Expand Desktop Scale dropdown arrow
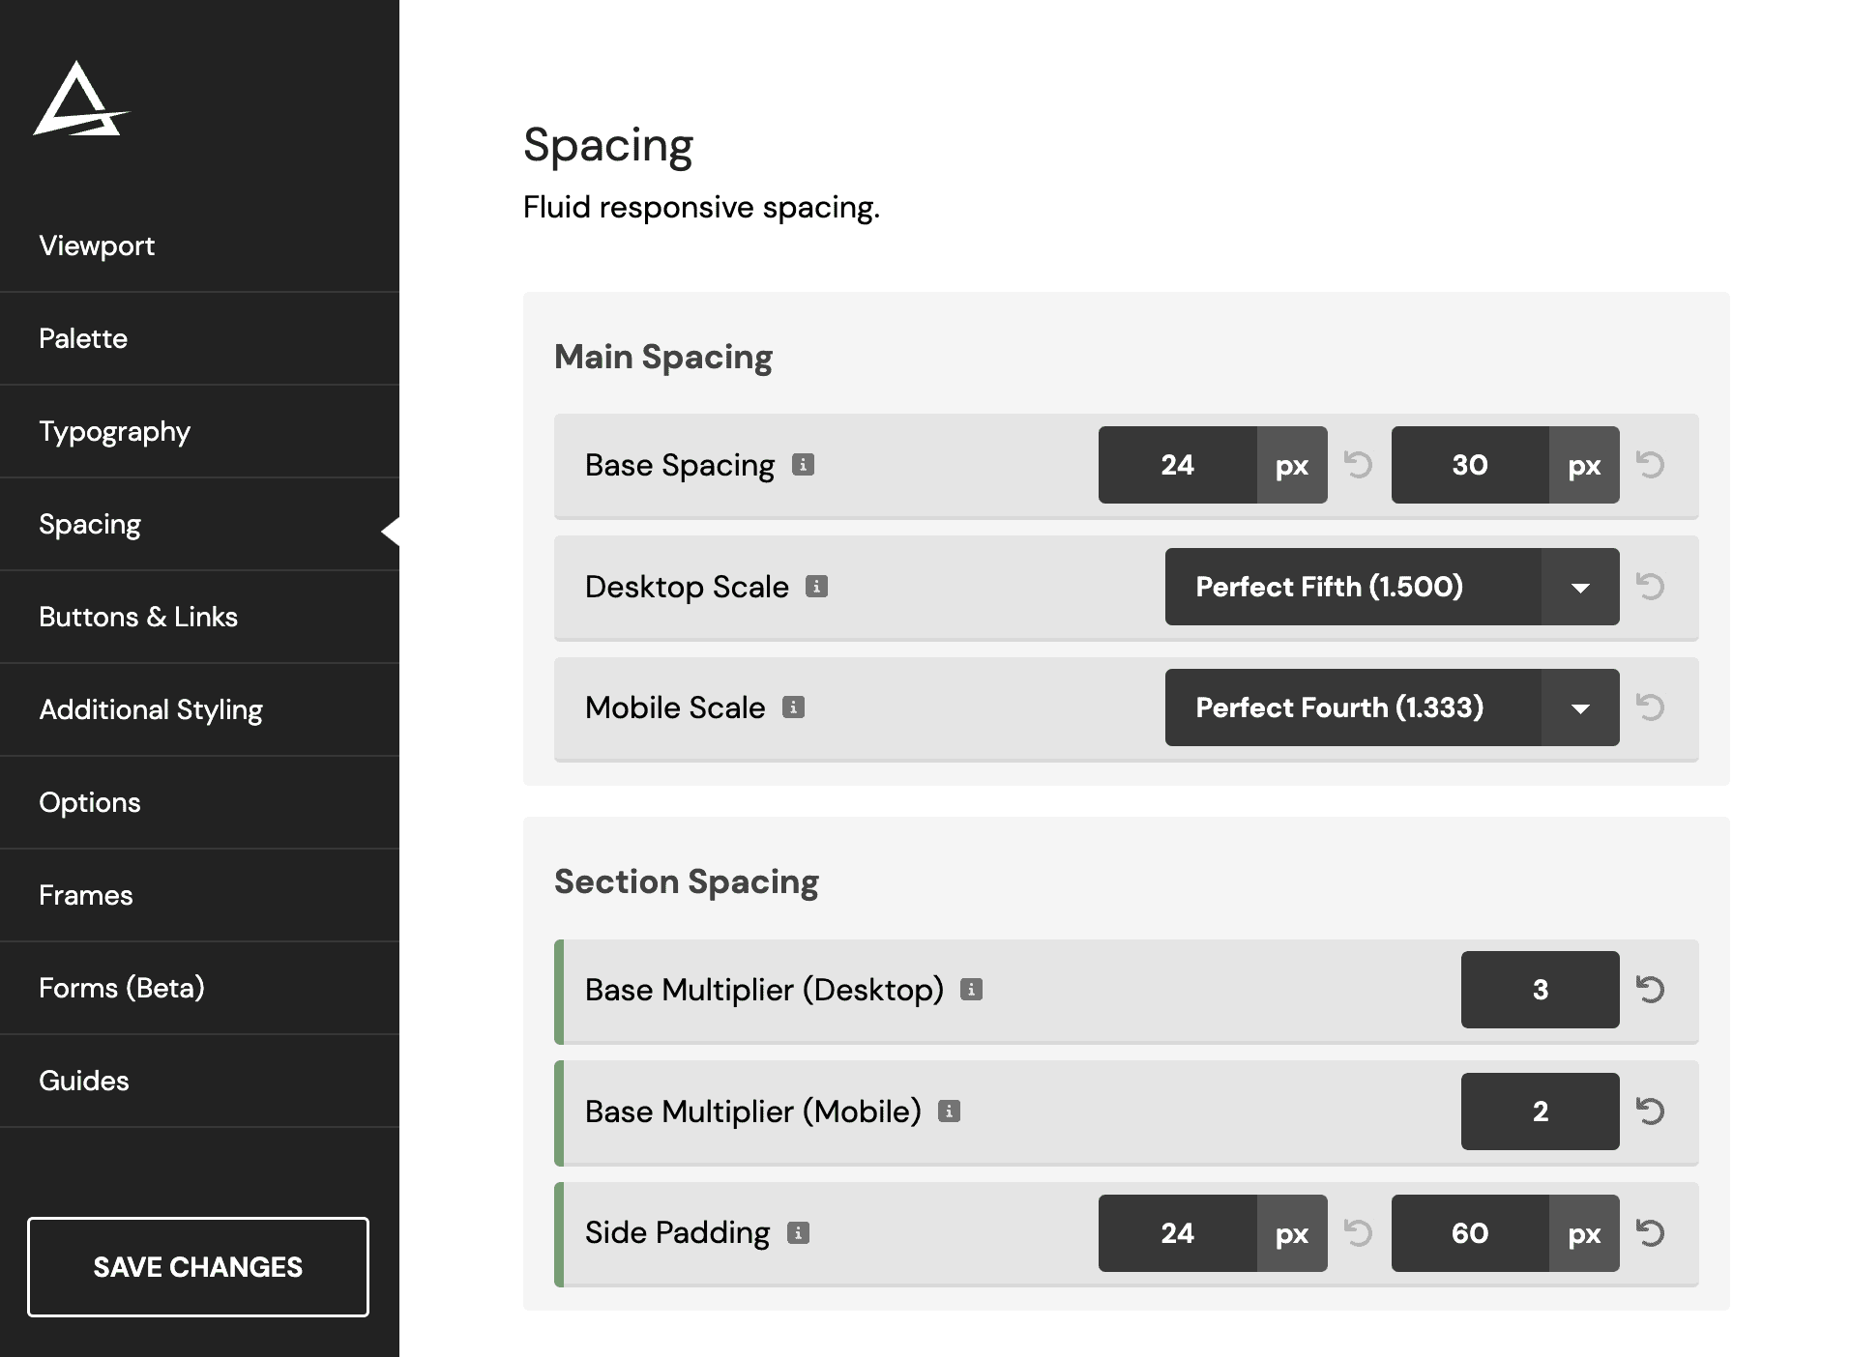This screenshot has height=1357, width=1851. 1581,587
